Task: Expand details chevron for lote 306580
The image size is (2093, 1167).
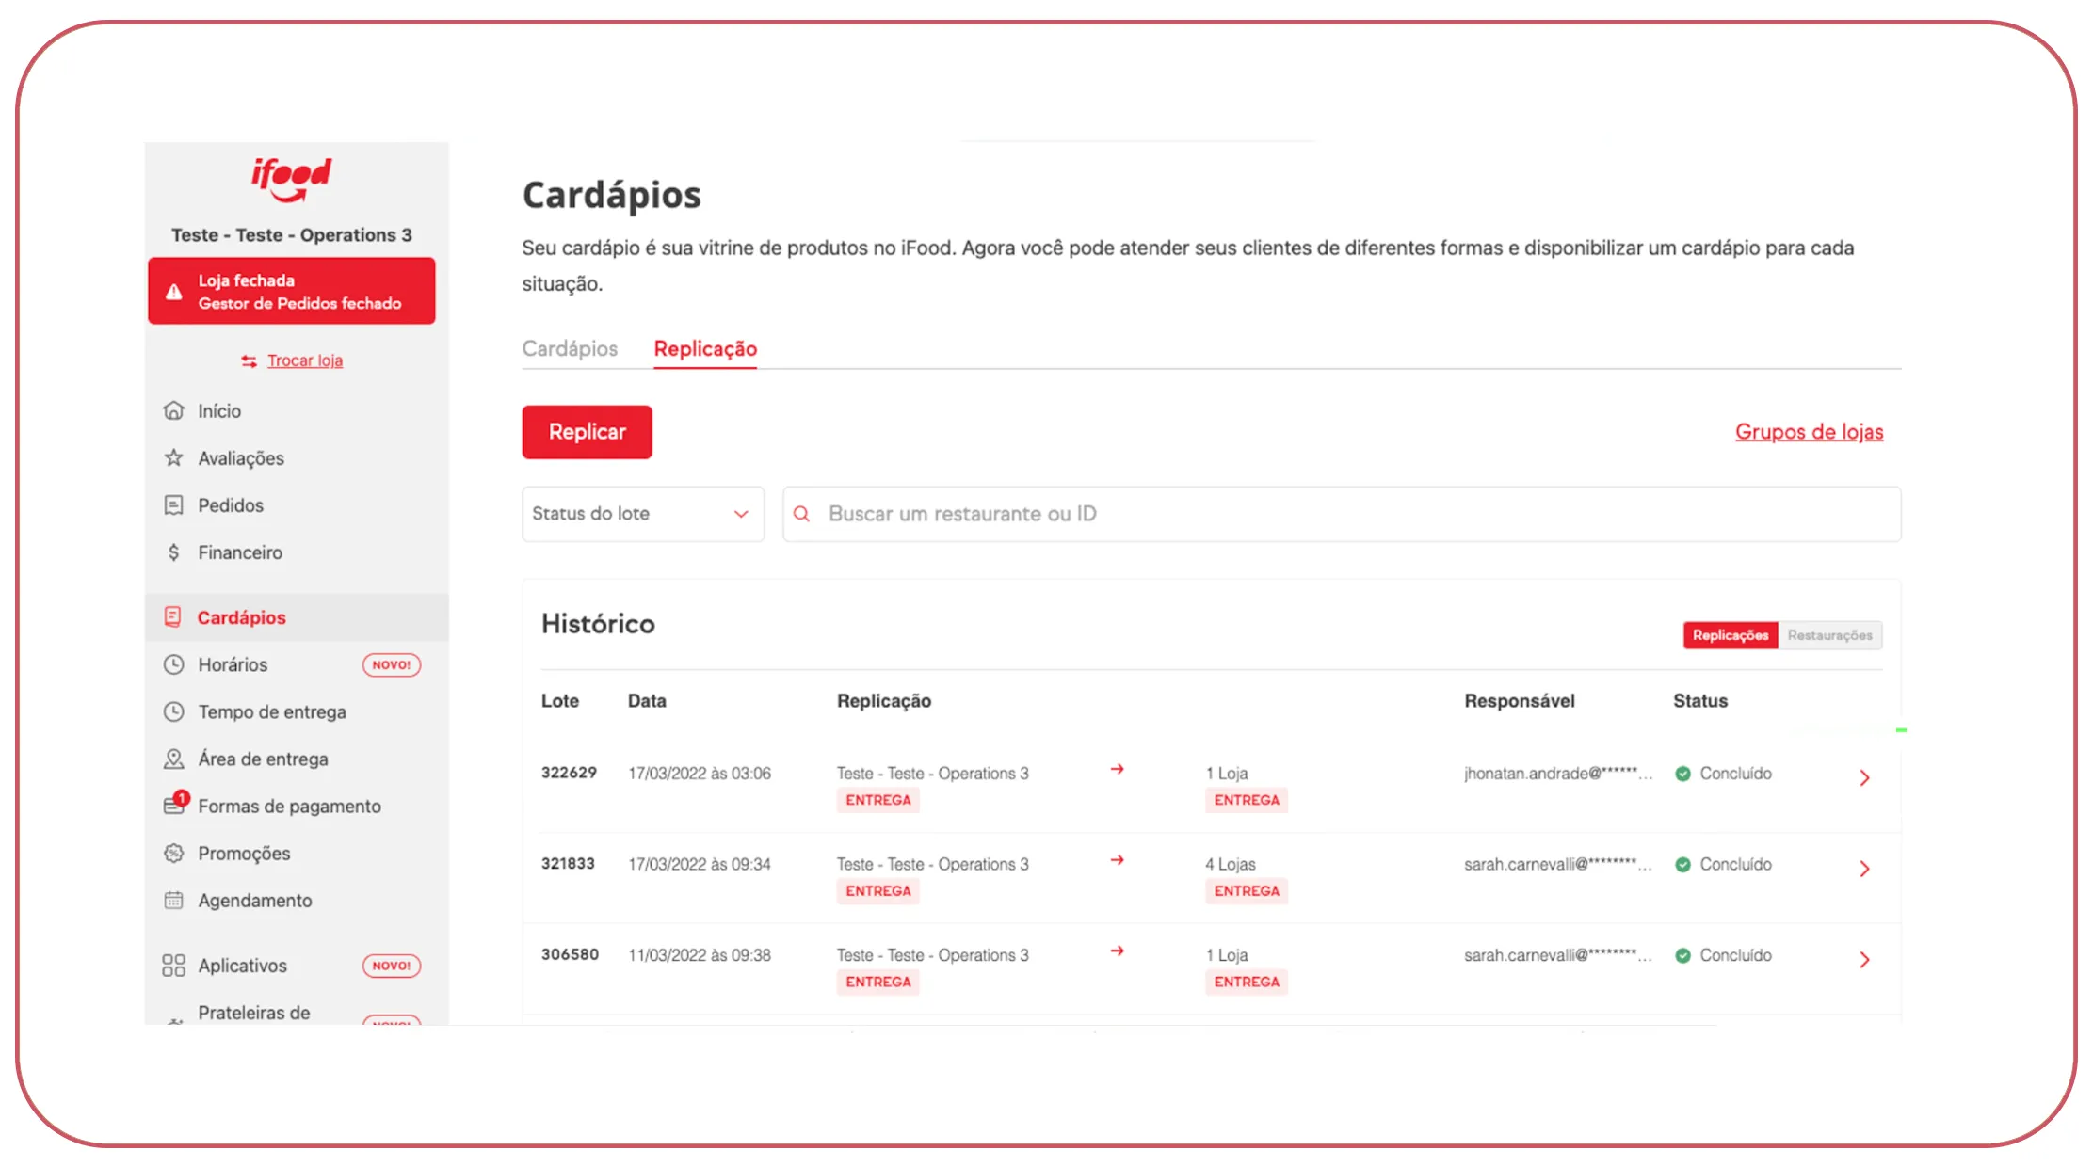Action: 1864,959
